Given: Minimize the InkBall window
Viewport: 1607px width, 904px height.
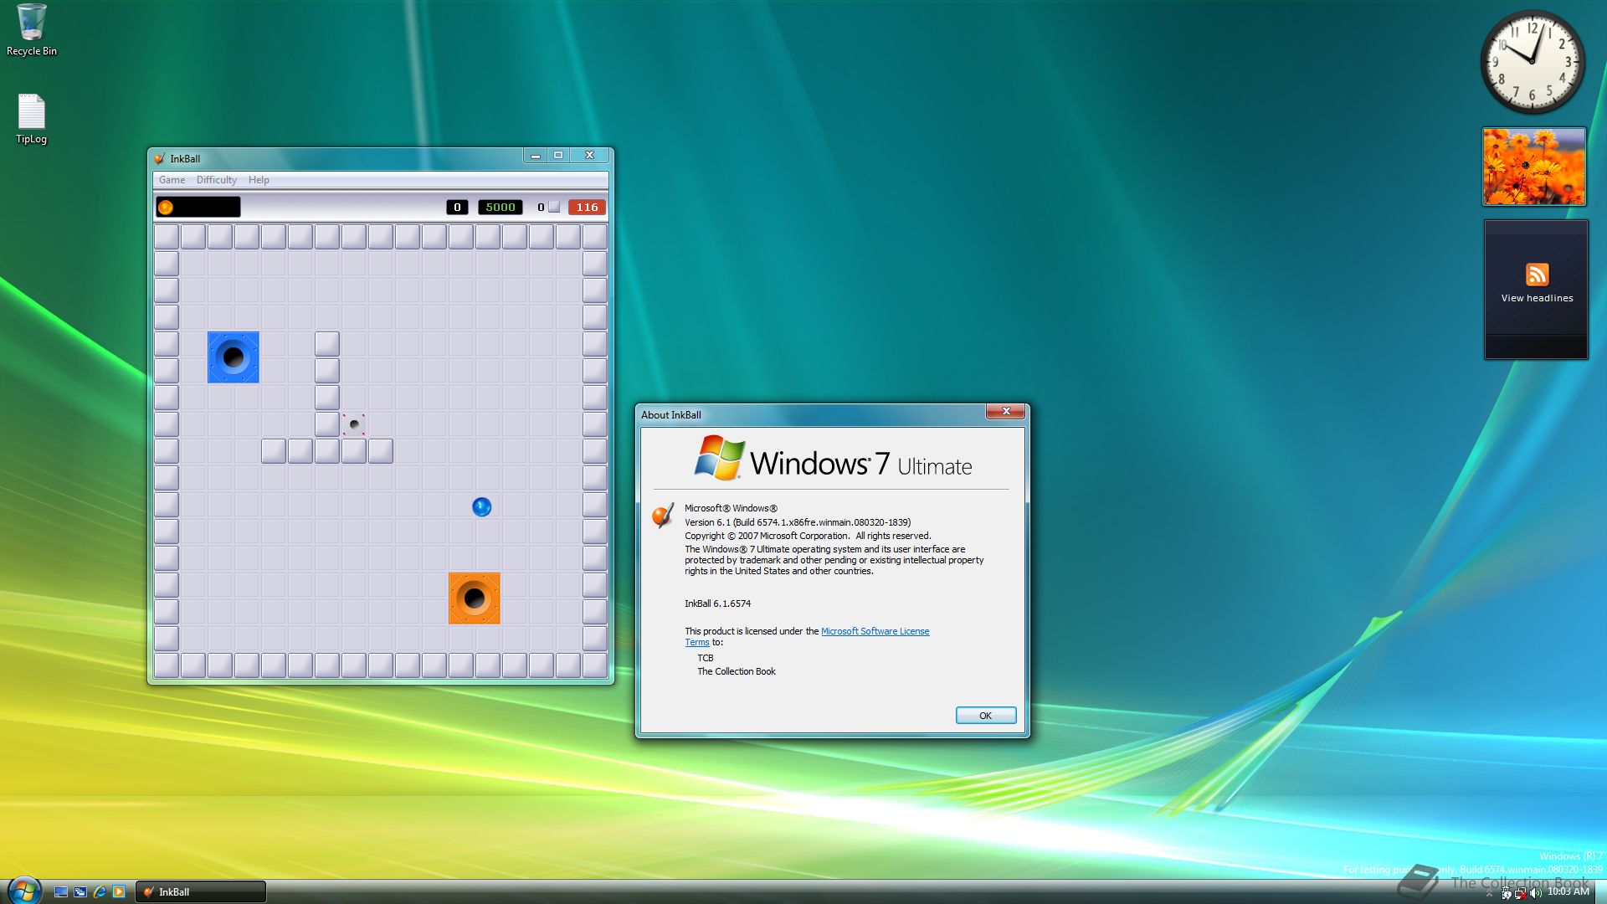Looking at the screenshot, I should point(536,156).
